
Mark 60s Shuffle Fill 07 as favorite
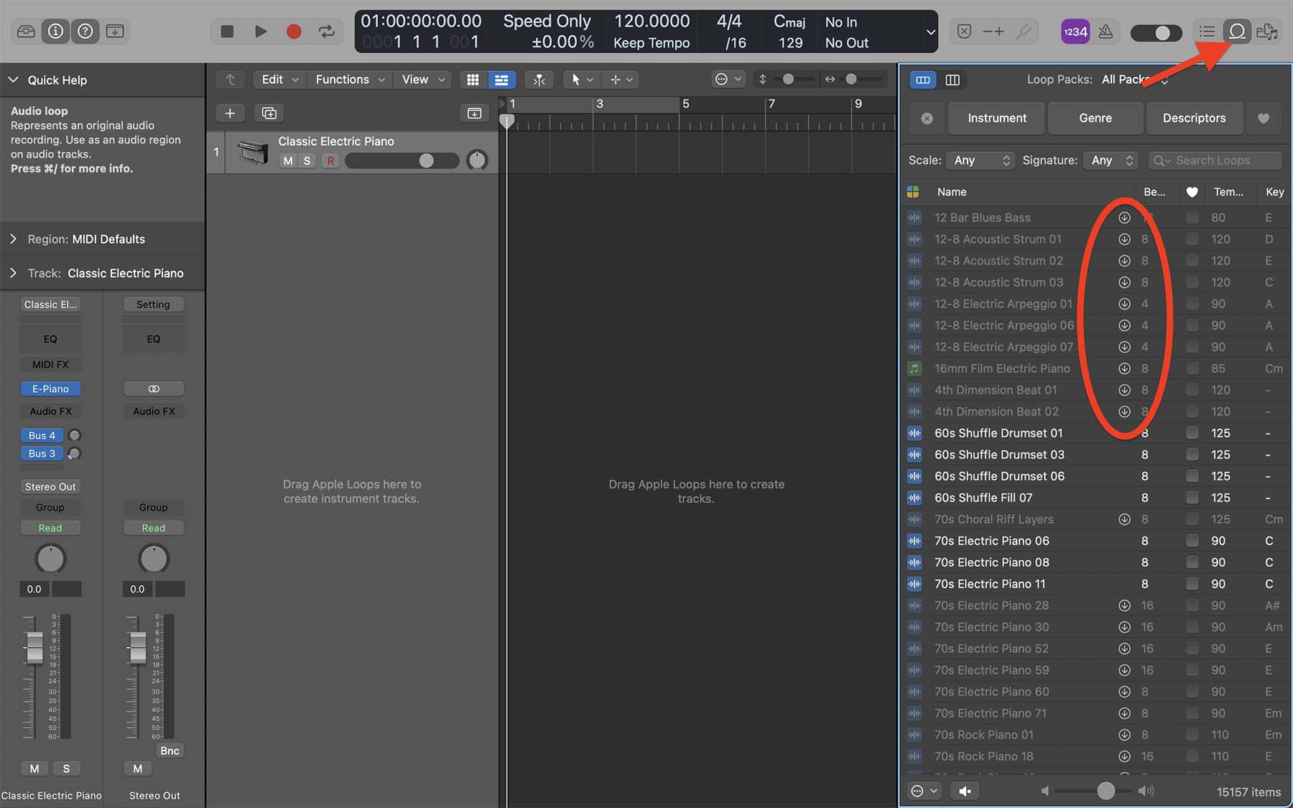coord(1192,498)
